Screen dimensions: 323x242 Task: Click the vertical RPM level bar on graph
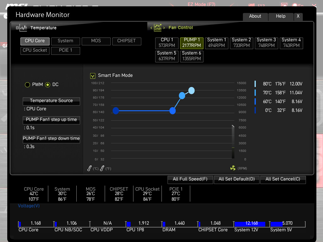coord(233,142)
